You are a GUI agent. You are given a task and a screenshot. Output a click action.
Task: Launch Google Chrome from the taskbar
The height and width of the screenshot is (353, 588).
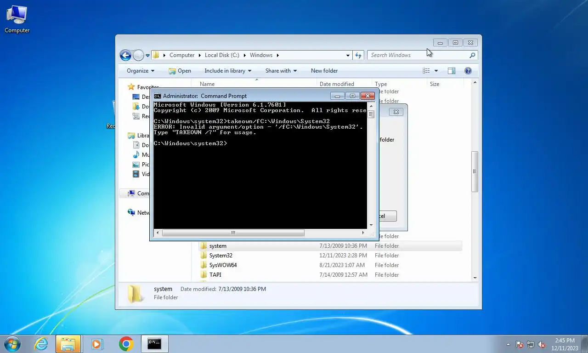coord(126,344)
